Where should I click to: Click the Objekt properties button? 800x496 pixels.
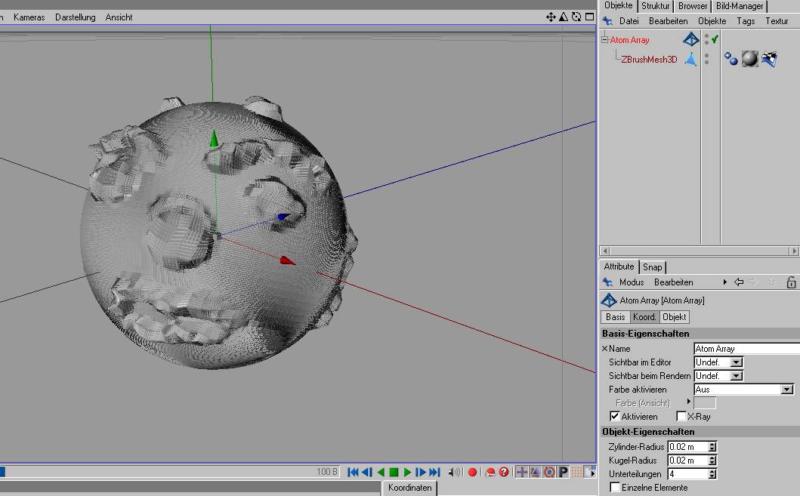(x=675, y=317)
